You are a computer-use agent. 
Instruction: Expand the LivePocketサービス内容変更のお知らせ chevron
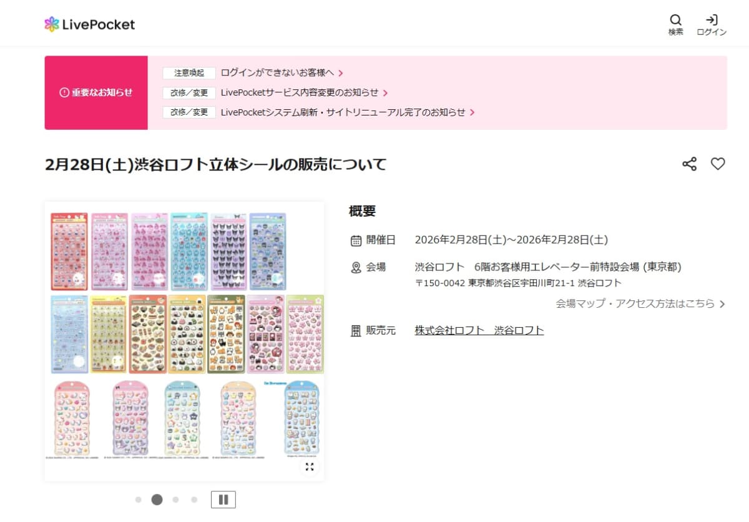coord(386,92)
